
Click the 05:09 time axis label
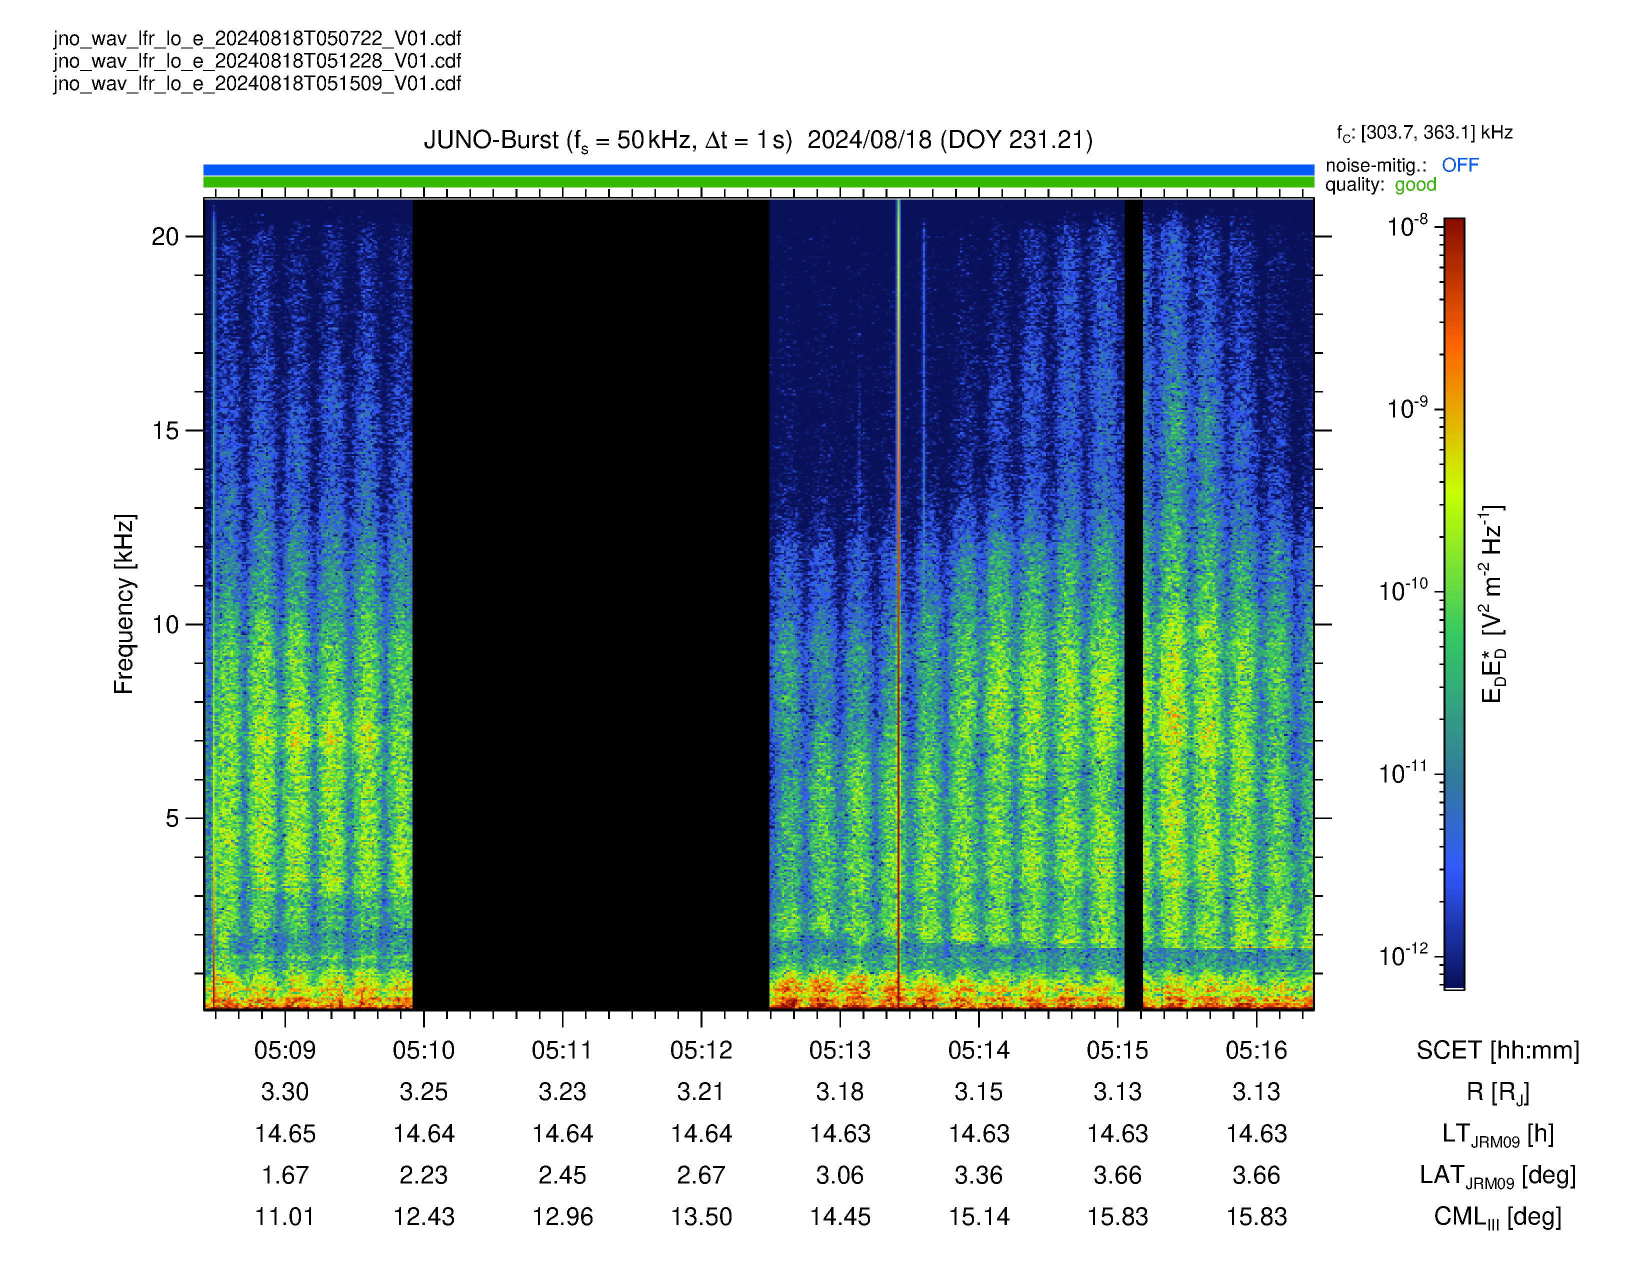285,1050
